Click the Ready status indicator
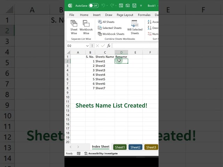 click(69, 153)
